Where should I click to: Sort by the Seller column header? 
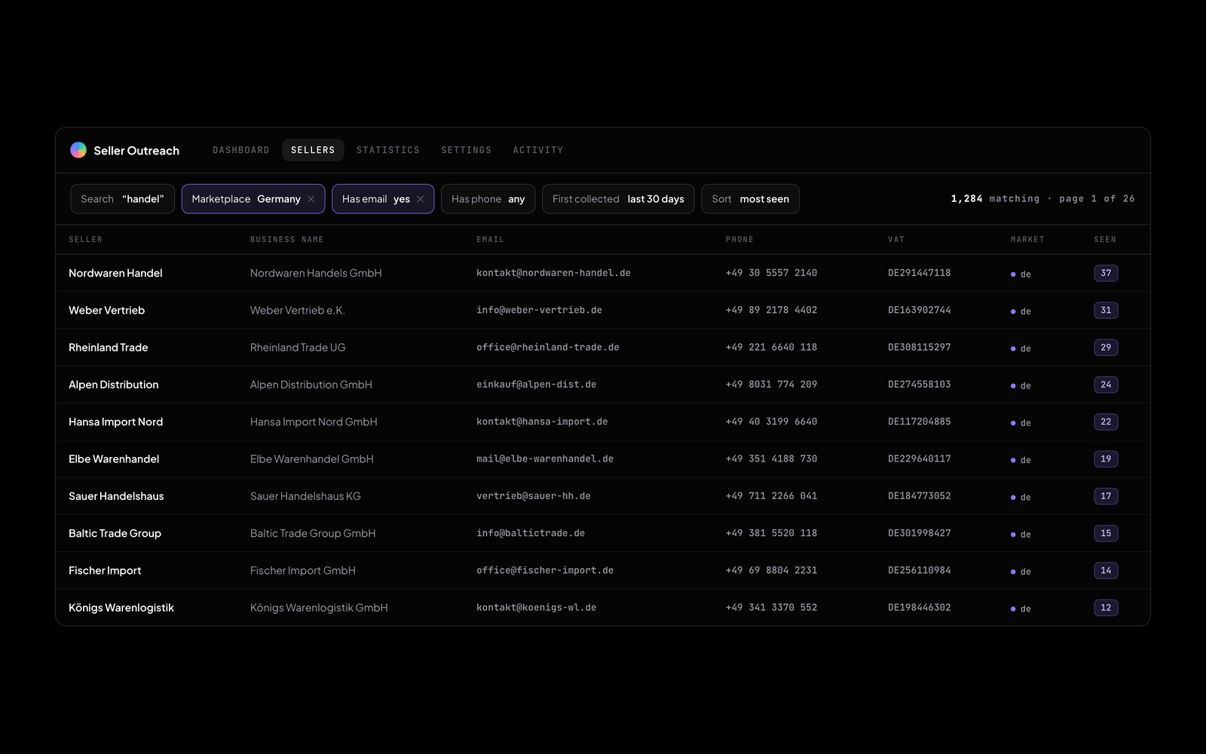click(85, 240)
